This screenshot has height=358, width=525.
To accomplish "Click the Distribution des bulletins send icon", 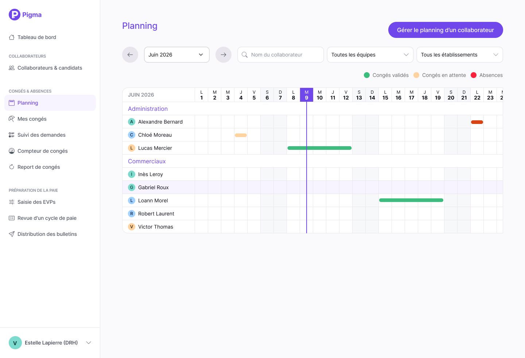I will [12, 234].
